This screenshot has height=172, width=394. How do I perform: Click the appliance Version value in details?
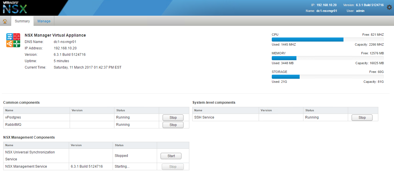(70, 55)
